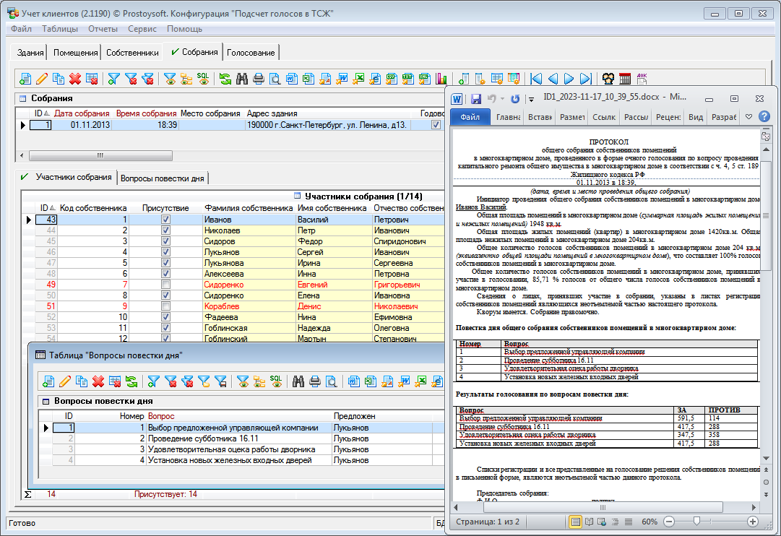The height and width of the screenshot is (536, 781).
Task: Open the Word Quick Access Toolbar customize dropdown
Action: click(x=531, y=99)
